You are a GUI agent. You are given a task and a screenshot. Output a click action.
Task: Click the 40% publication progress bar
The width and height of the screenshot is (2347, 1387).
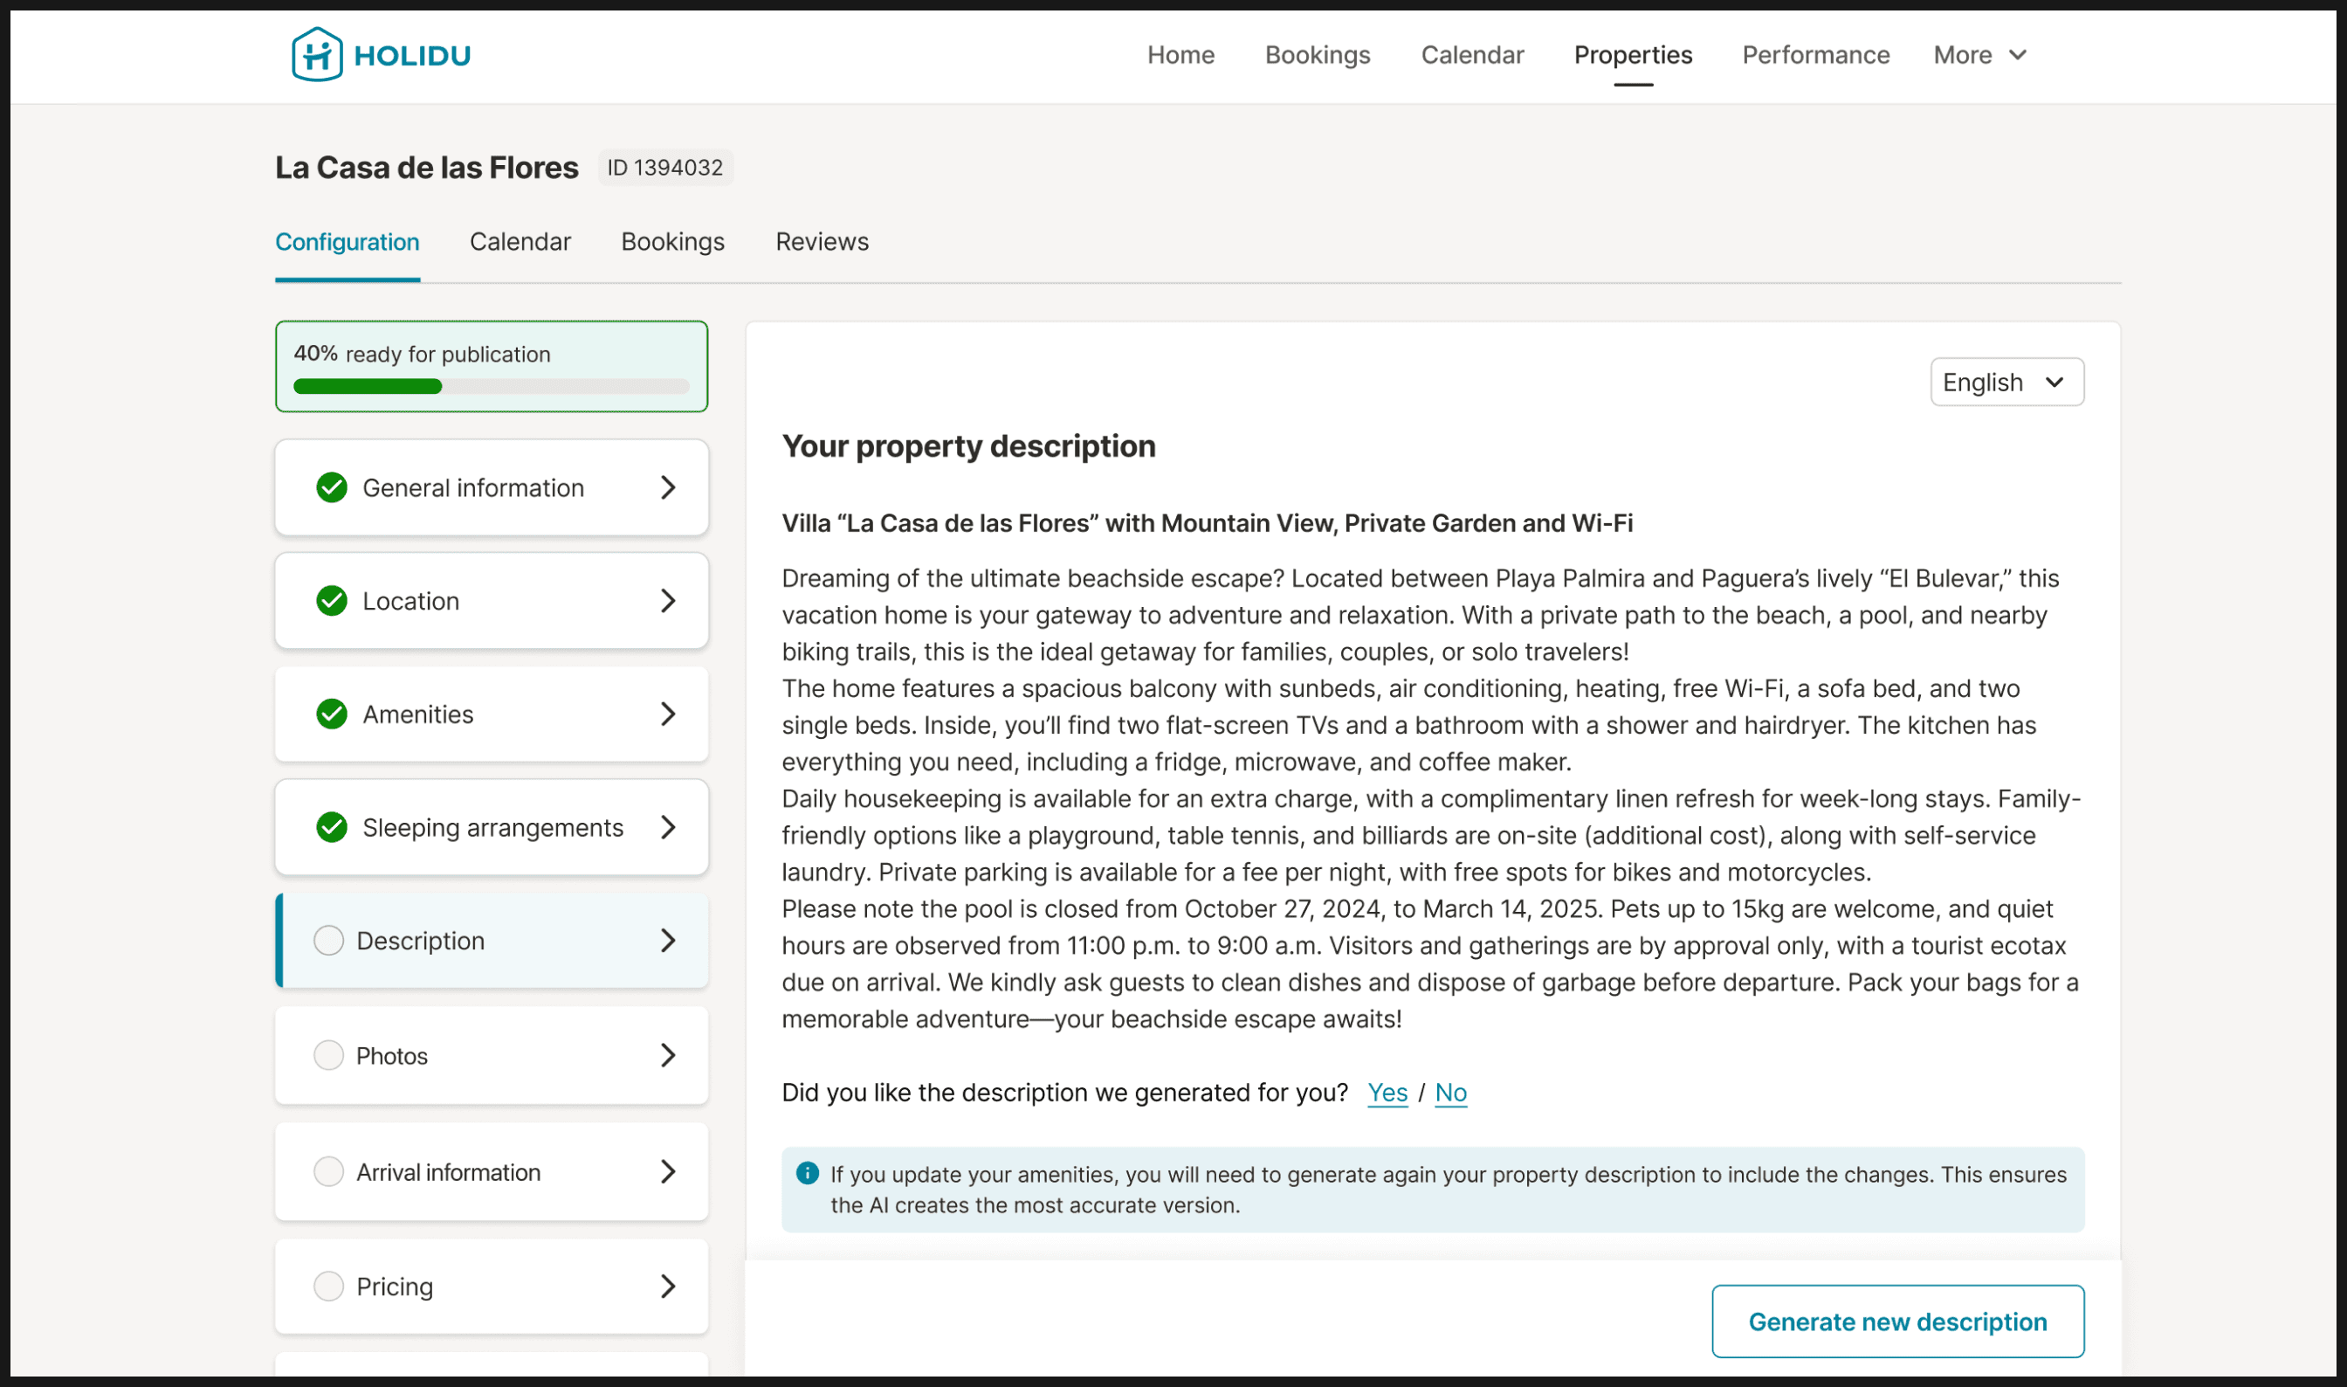tap(492, 386)
